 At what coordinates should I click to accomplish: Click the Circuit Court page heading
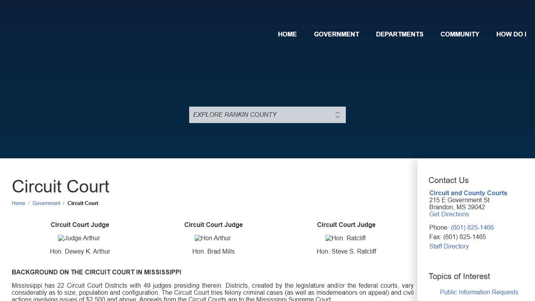(x=61, y=187)
